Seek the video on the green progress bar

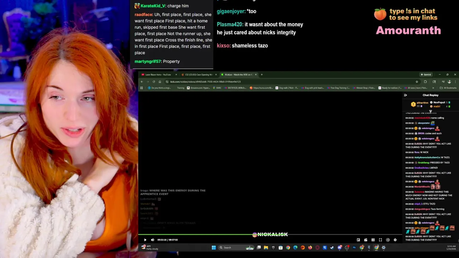point(270,235)
